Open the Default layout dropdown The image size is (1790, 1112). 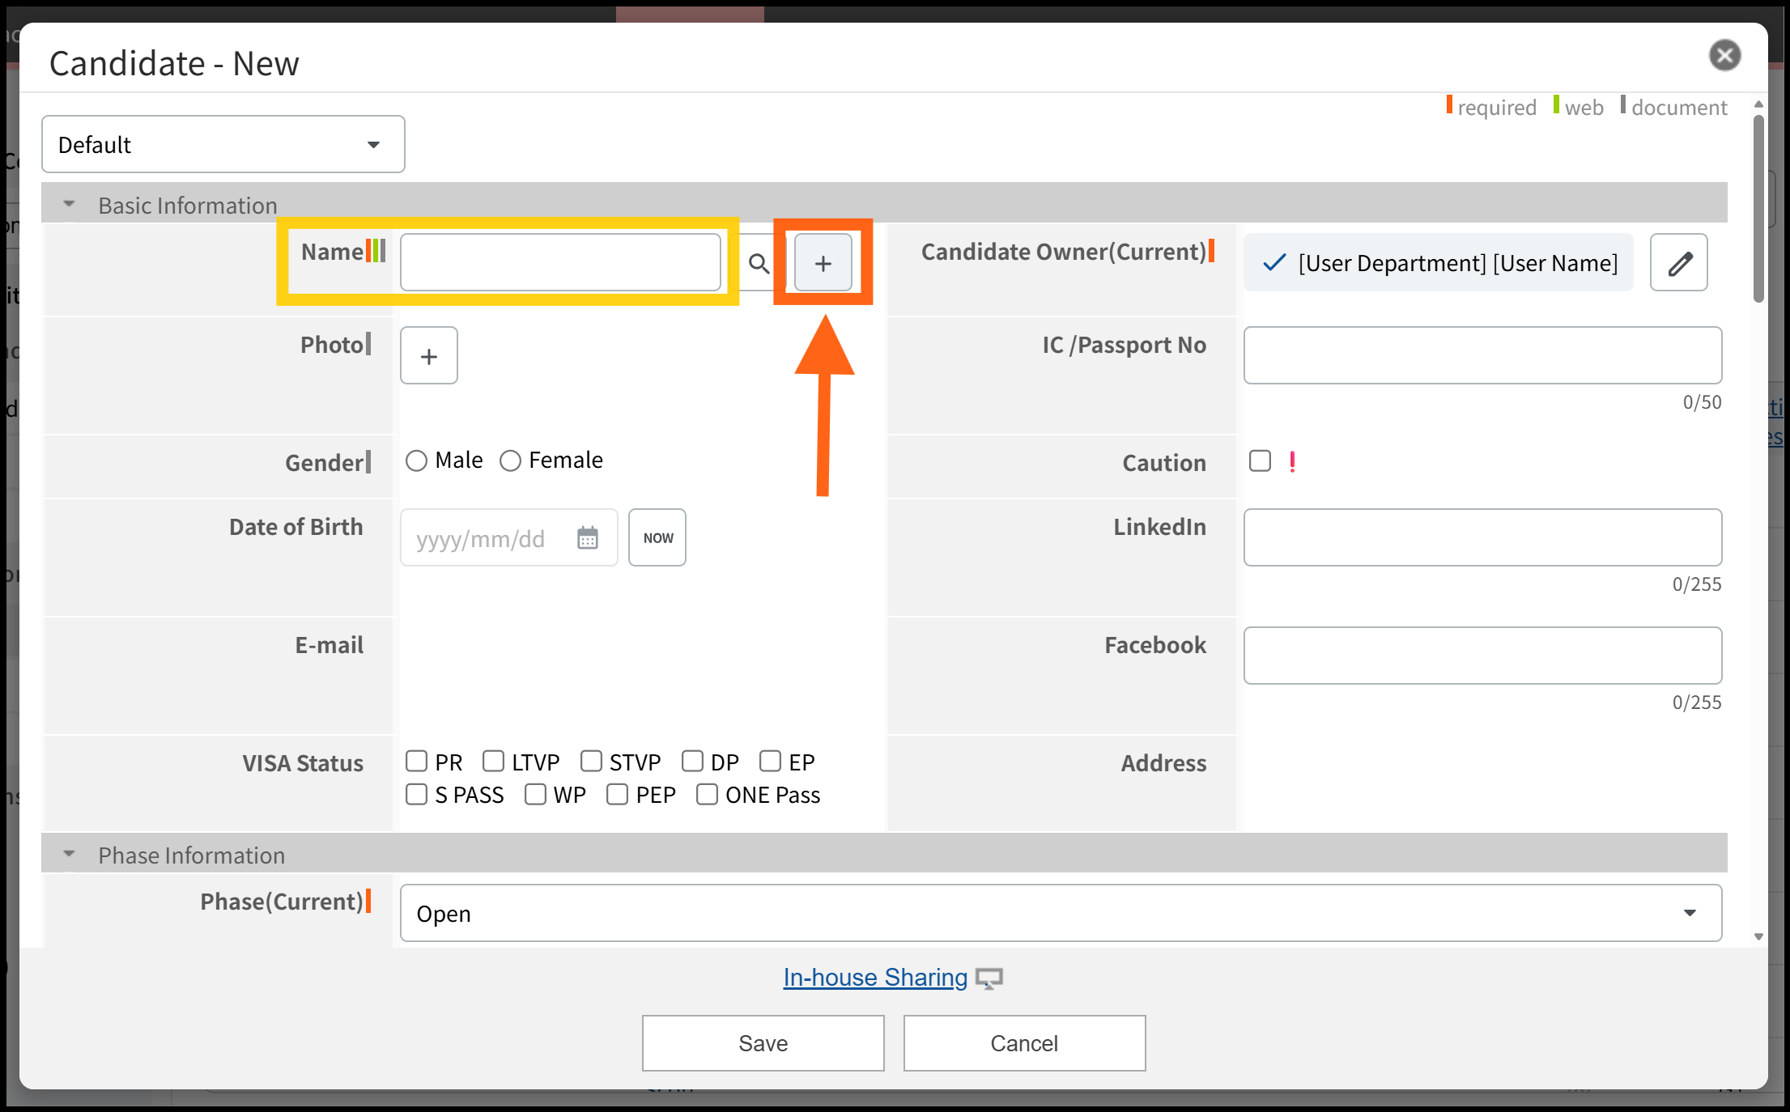pyautogui.click(x=223, y=145)
